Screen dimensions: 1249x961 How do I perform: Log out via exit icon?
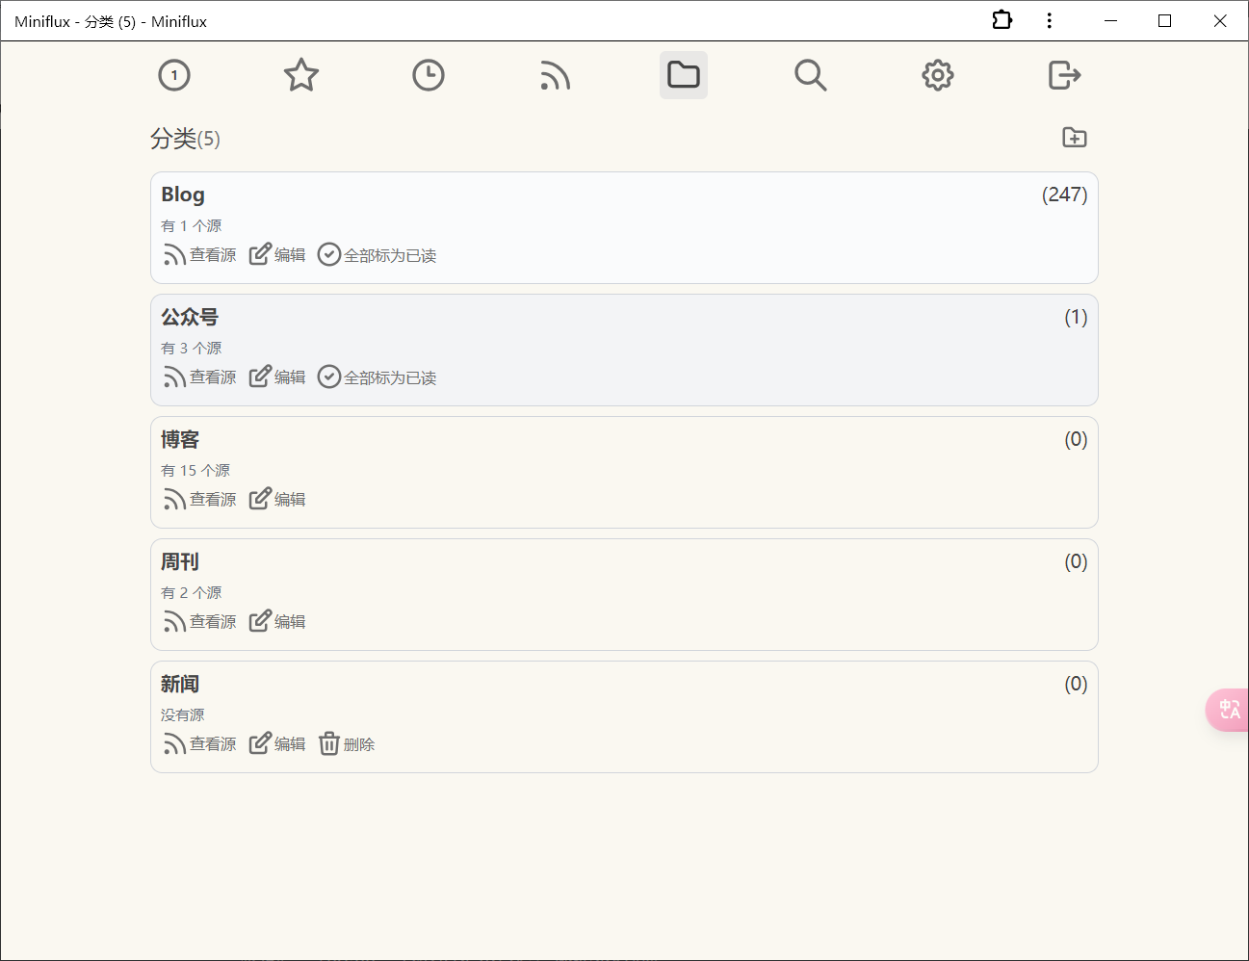[1065, 75]
